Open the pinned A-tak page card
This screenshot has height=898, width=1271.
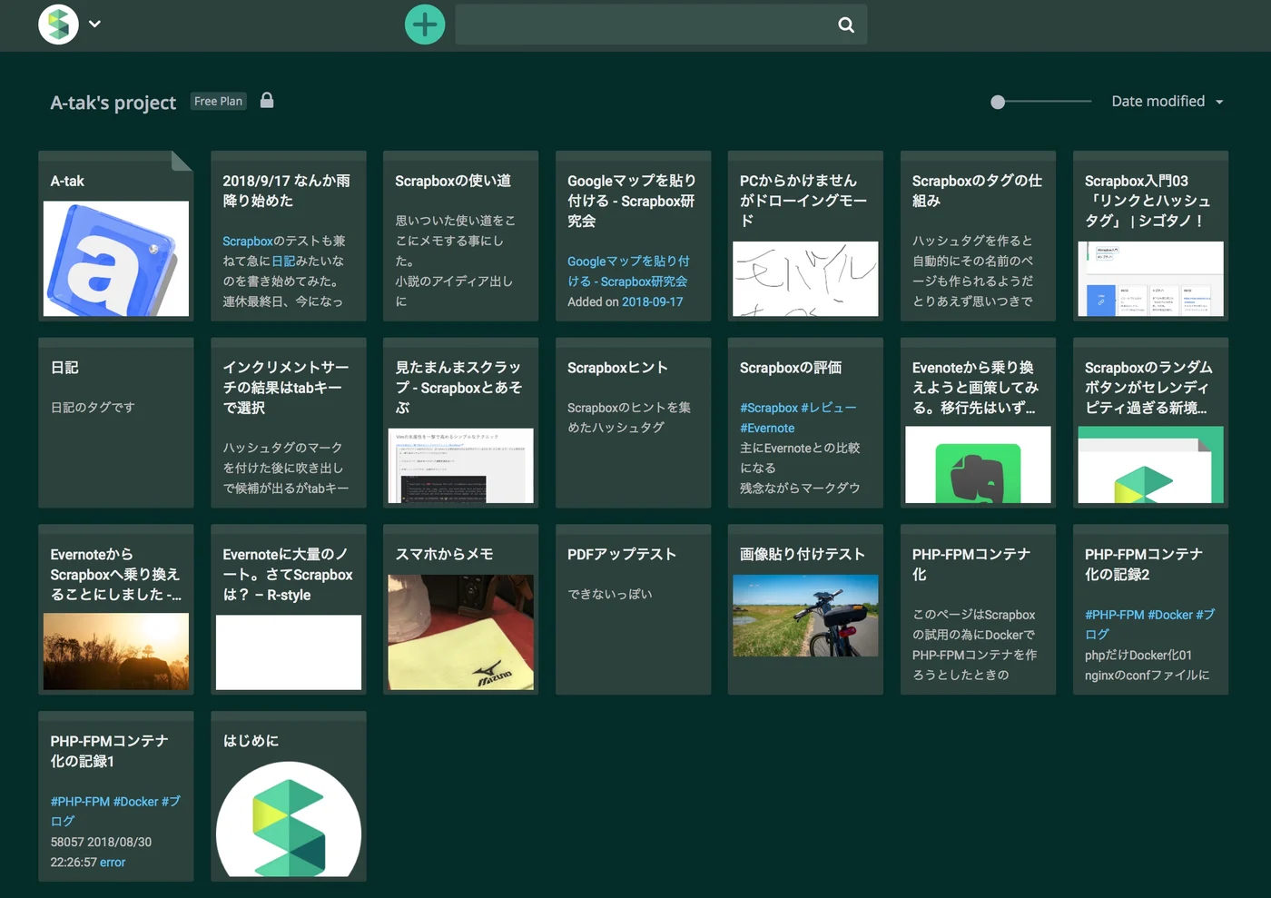(x=116, y=236)
